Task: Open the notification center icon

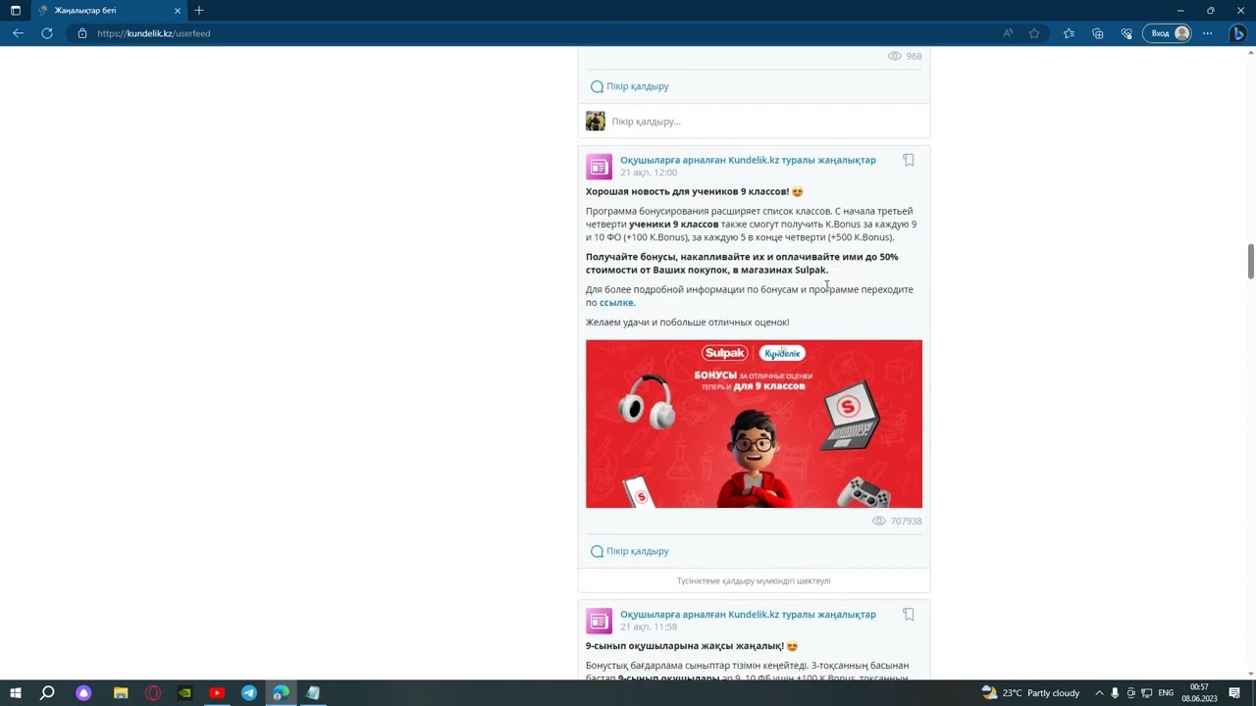Action: (x=1234, y=693)
